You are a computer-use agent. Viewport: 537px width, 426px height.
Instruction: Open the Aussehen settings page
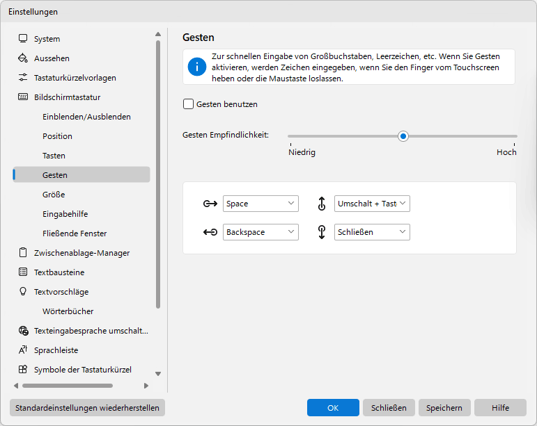tap(81, 58)
